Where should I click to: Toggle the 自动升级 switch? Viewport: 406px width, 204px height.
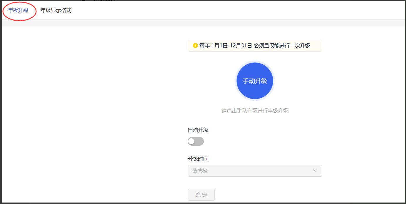pyautogui.click(x=196, y=141)
